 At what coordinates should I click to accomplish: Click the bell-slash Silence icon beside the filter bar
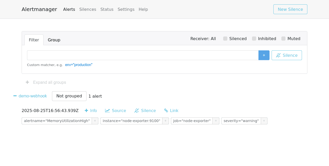[287, 55]
